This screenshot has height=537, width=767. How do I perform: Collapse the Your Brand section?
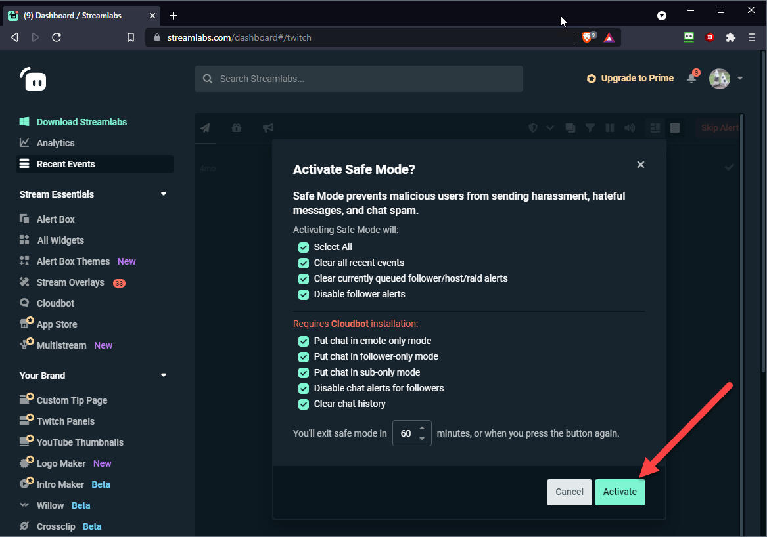[x=164, y=376]
